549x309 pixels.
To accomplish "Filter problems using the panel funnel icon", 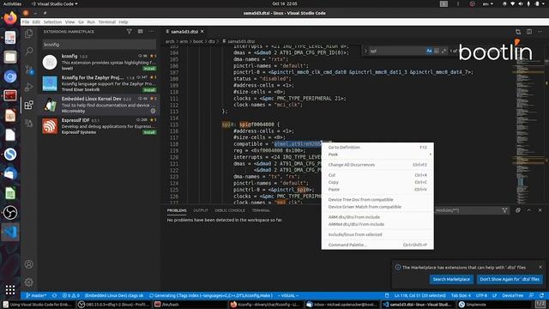I will click(x=504, y=210).
